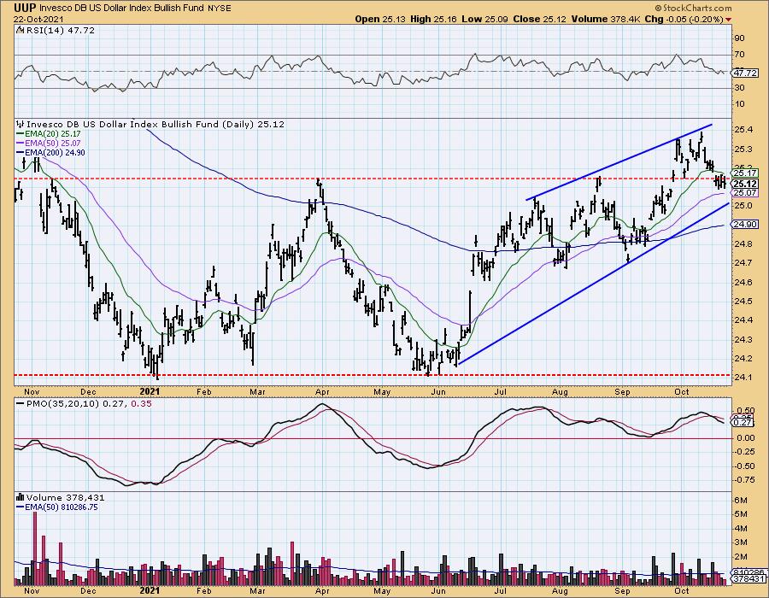The image size is (769, 598).
Task: Click the RSI 30 axis label
Action: [x=740, y=88]
